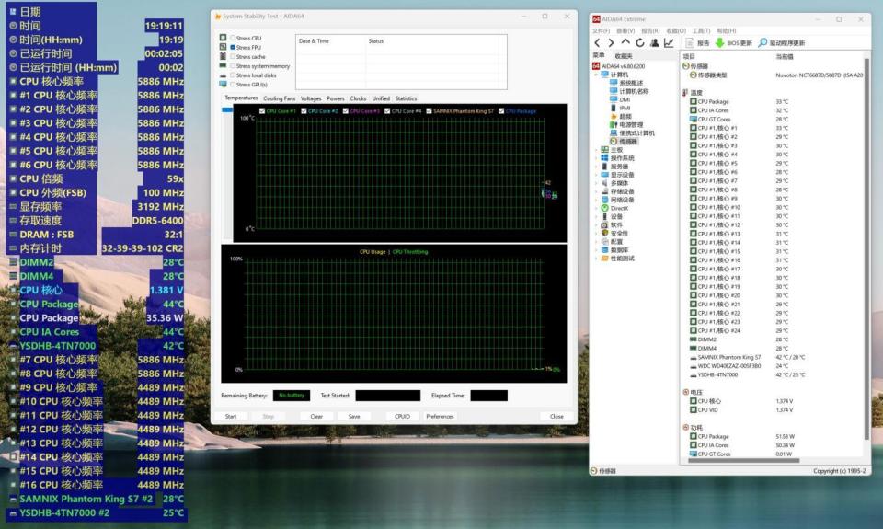This screenshot has height=529, width=883.
Task: Select 电源管理 in the AIDA64 tree
Action: tap(631, 124)
